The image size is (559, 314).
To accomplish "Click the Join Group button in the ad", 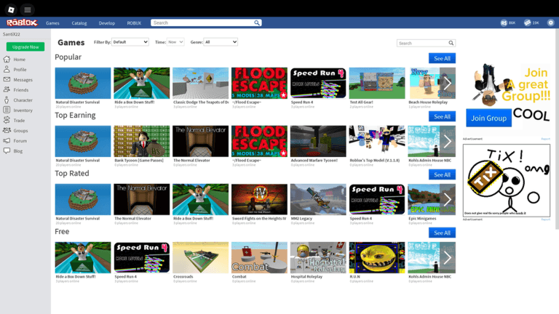I will tap(489, 118).
